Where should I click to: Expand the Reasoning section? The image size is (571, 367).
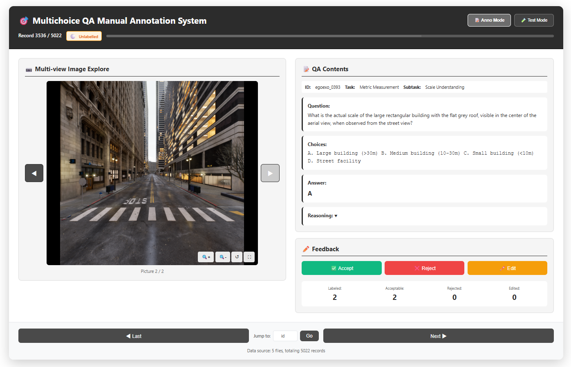tap(322, 216)
